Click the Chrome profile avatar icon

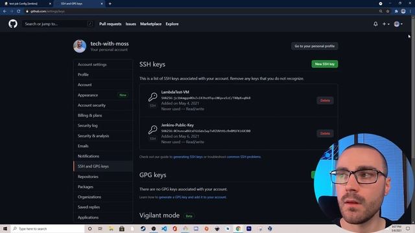coord(403,11)
